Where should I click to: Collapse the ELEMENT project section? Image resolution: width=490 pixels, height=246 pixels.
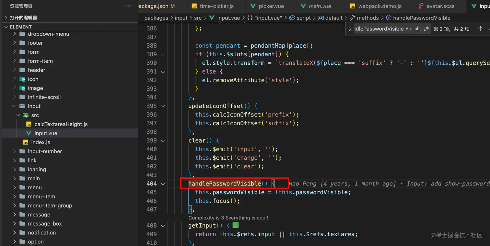click(6, 27)
